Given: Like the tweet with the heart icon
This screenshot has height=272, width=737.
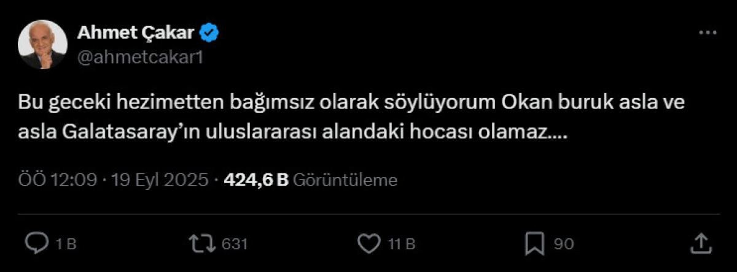Looking at the screenshot, I should click(x=369, y=244).
